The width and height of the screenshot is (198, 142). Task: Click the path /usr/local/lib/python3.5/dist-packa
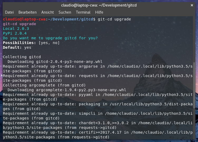[x=151, y=104]
